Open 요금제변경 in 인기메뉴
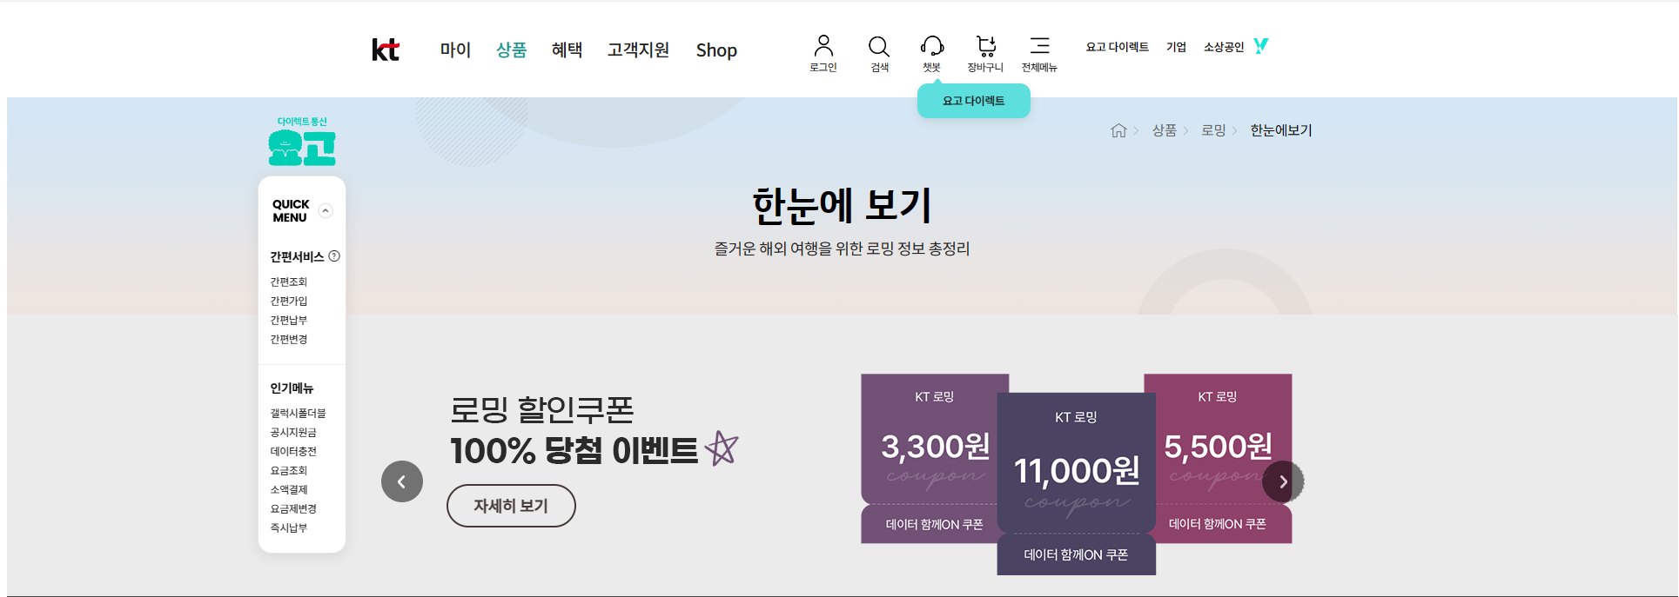This screenshot has width=1679, height=597. (x=293, y=508)
